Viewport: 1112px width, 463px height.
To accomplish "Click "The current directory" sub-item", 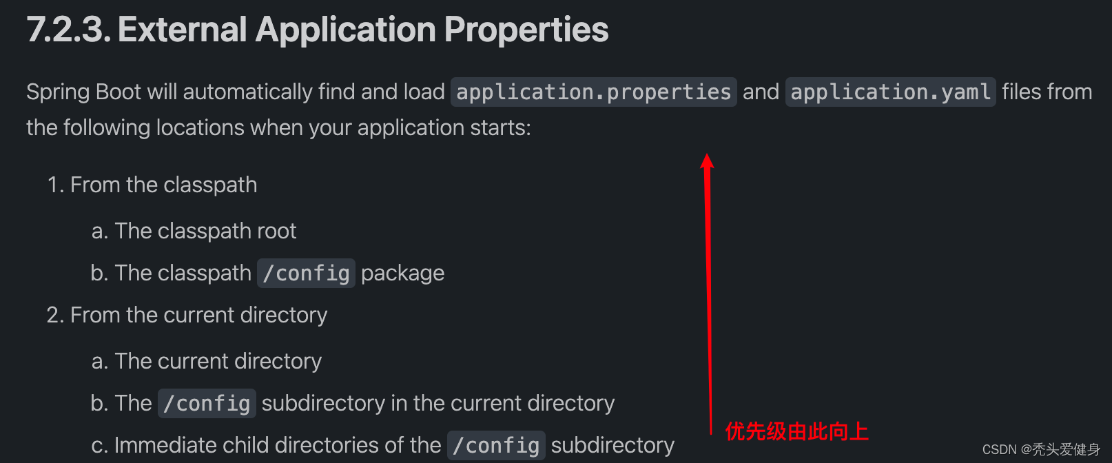I will 218,361.
